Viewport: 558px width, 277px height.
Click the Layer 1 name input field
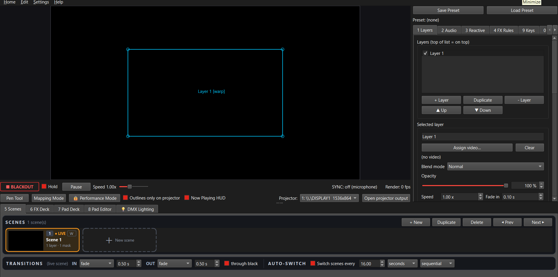pos(482,137)
